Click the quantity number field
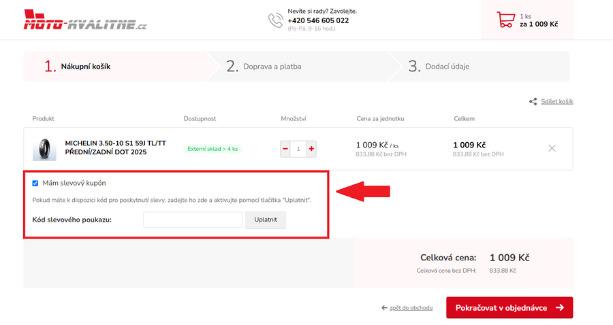 (298, 148)
